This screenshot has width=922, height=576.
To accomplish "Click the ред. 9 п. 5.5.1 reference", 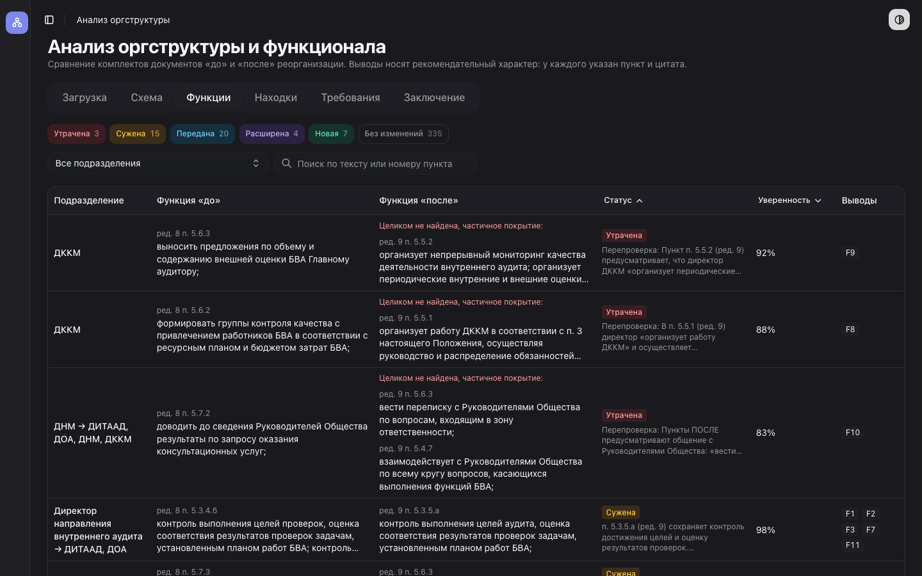I will click(x=406, y=318).
